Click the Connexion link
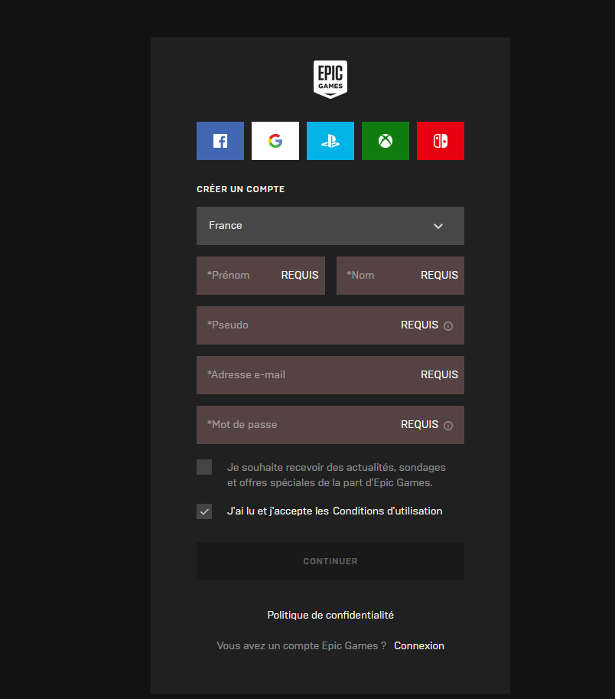Image resolution: width=615 pixels, height=699 pixels. pos(418,645)
